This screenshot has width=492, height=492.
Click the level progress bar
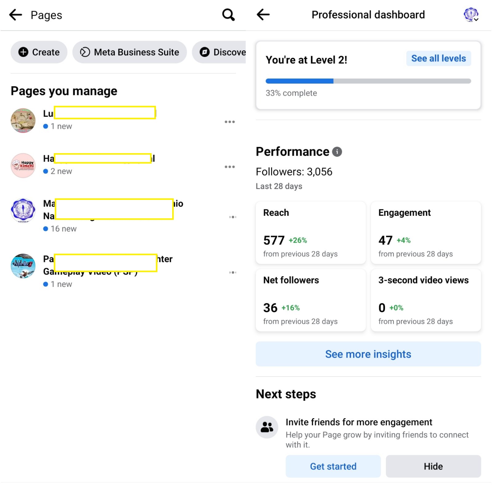pos(368,81)
